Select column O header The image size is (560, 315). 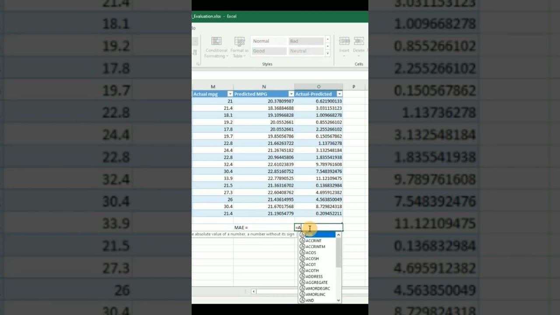click(318, 87)
